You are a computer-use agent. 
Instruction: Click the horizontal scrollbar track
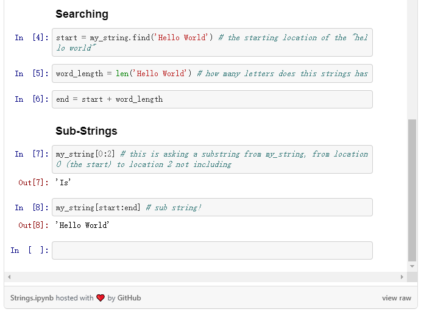point(205,277)
